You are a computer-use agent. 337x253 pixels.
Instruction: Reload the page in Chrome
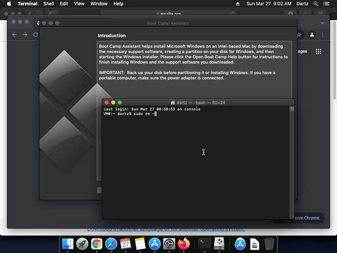[36, 35]
